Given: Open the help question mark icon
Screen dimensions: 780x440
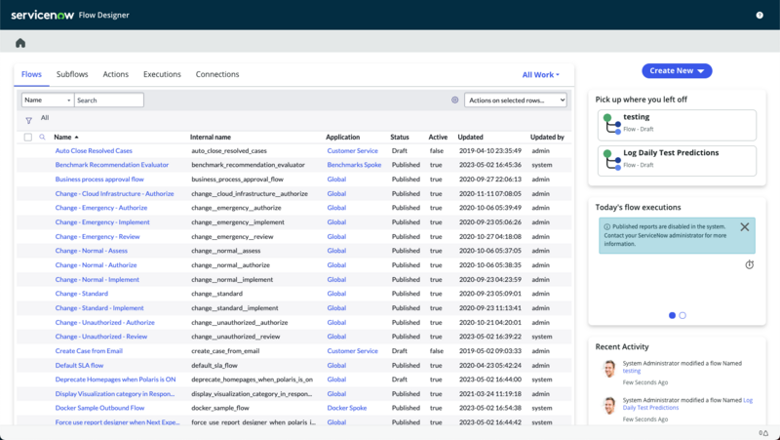Looking at the screenshot, I should click(x=760, y=16).
